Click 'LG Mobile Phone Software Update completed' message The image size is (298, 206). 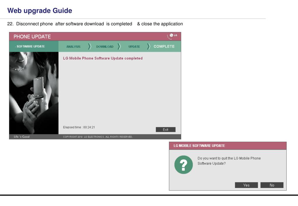point(103,58)
